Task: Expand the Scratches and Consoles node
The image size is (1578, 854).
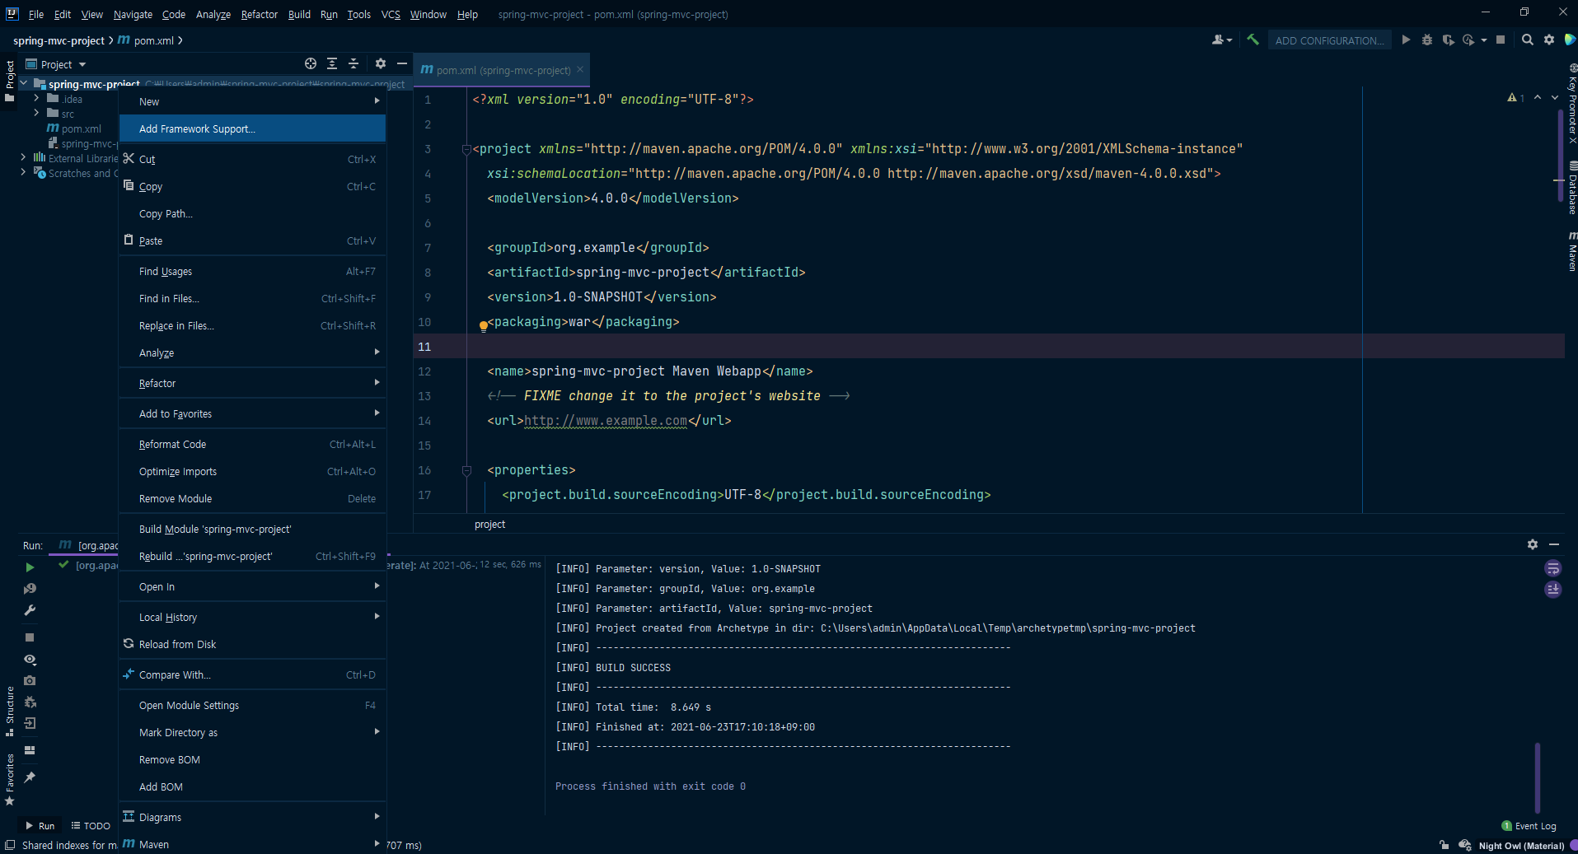Action: 23,172
